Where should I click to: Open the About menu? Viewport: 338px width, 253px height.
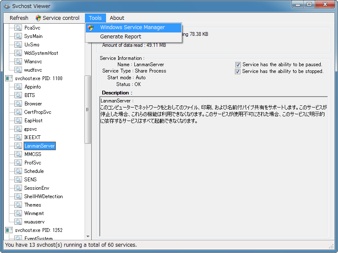click(117, 18)
